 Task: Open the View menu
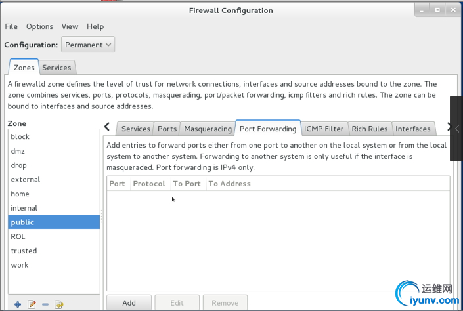click(70, 26)
